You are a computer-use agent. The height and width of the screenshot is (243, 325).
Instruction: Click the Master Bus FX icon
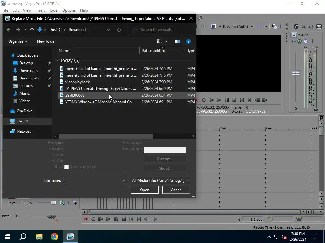pos(293,41)
